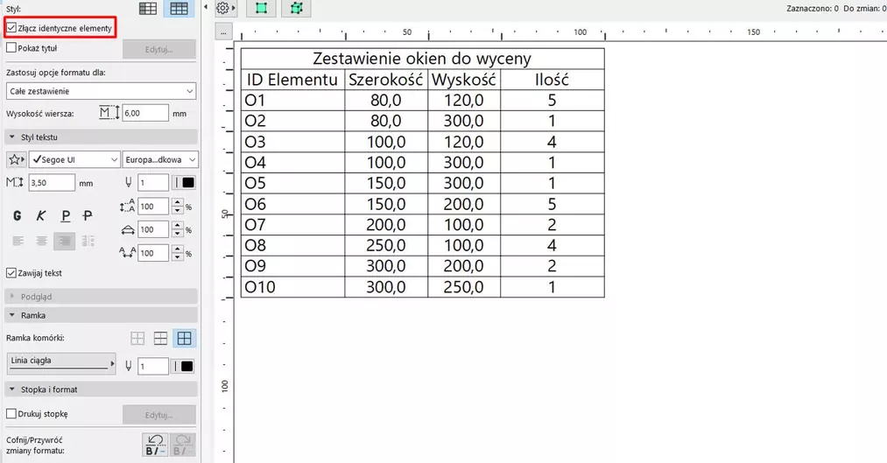This screenshot has height=463, width=887.
Task: Click the frame pen number field
Action: tap(152, 367)
